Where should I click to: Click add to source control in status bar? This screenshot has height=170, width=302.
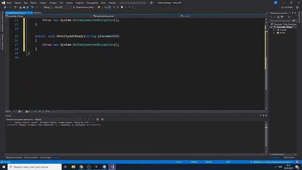coord(272,162)
